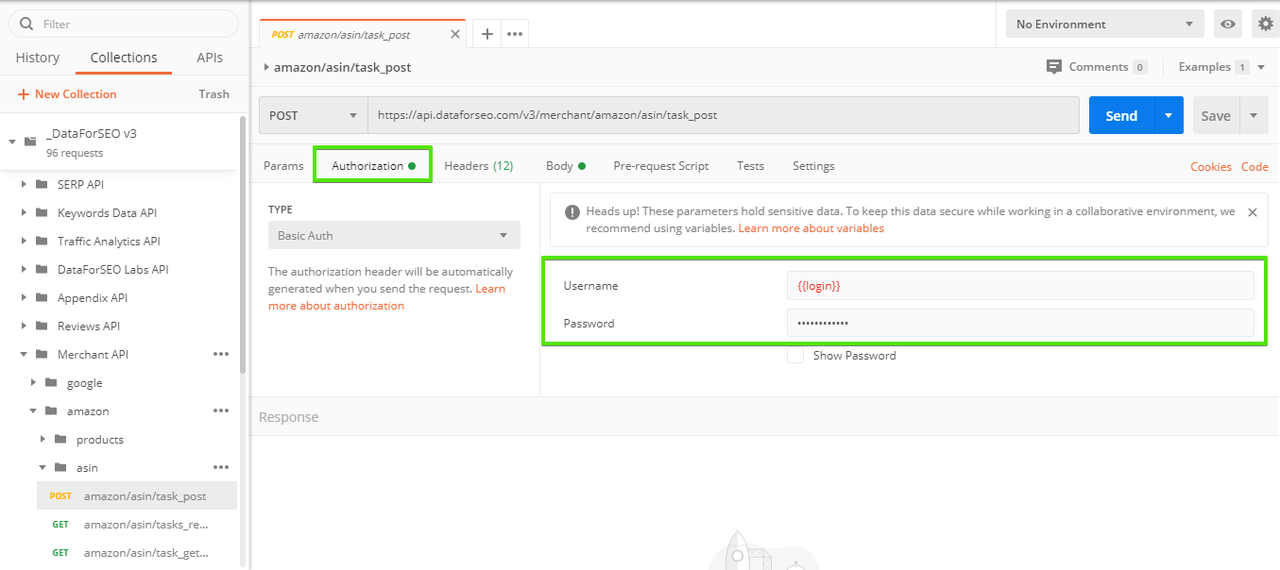1280x570 pixels.
Task: Open the Basic Auth type dropdown
Action: (394, 235)
